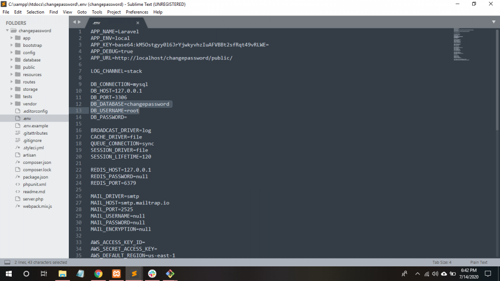Viewport: 500px width, 281px height.
Task: Collapse the changepassword root folder
Action: click(x=7, y=31)
